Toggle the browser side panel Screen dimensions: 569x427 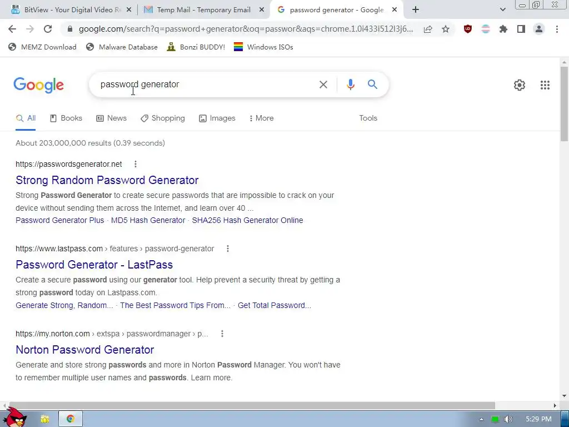[x=521, y=29]
